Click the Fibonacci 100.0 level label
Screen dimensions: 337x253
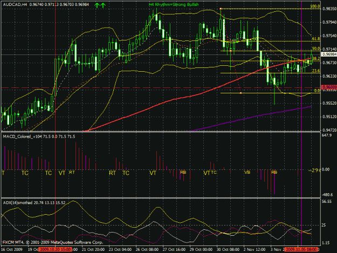315,6
